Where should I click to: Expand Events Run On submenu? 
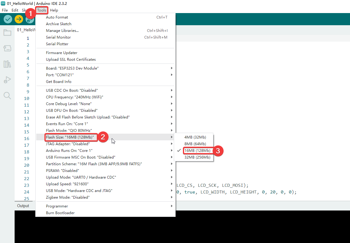pyautogui.click(x=105, y=124)
